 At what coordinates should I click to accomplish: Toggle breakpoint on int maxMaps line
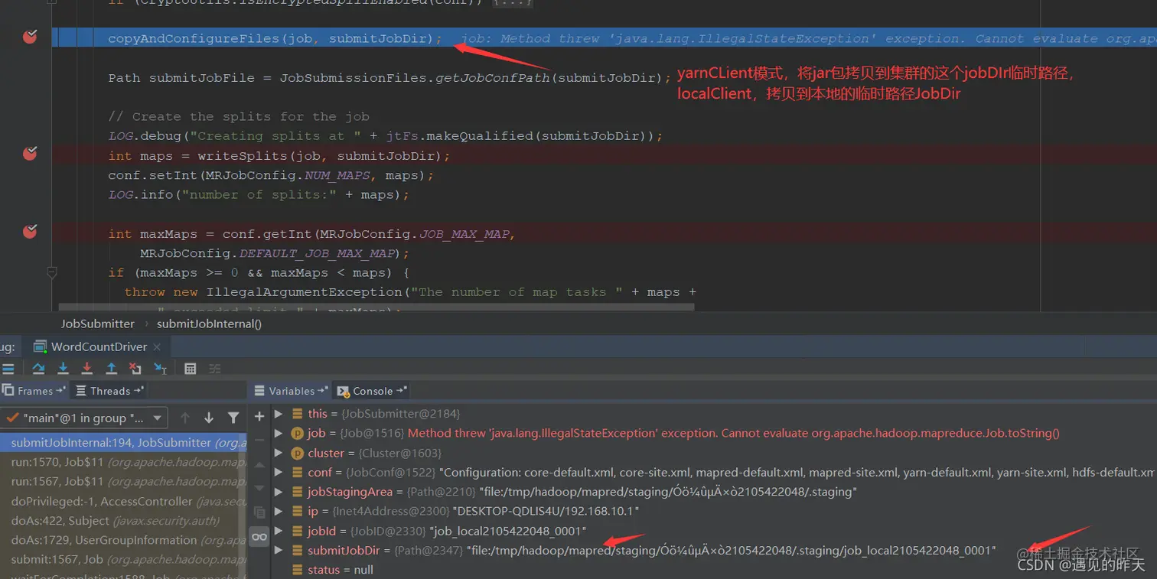(x=30, y=231)
